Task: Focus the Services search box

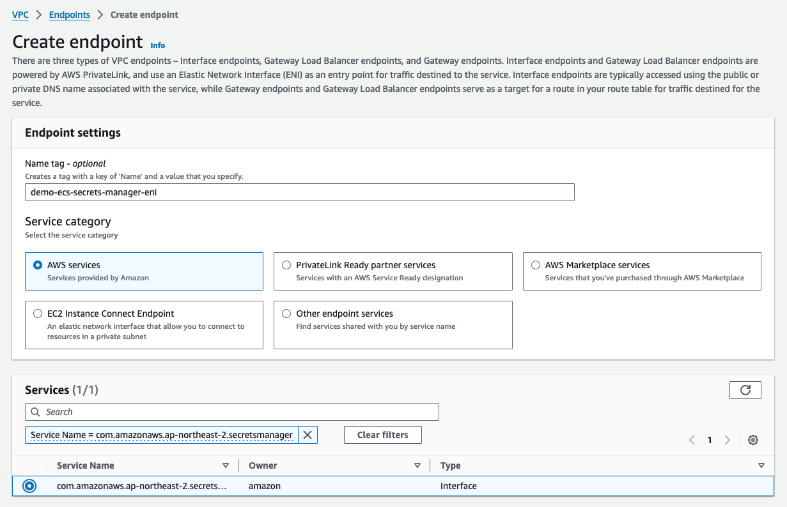Action: (x=232, y=412)
